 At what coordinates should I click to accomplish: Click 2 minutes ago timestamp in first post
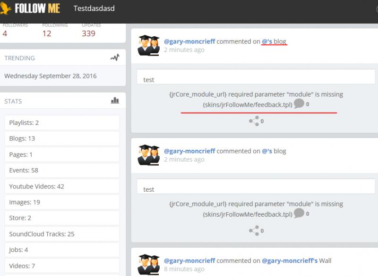point(184,50)
